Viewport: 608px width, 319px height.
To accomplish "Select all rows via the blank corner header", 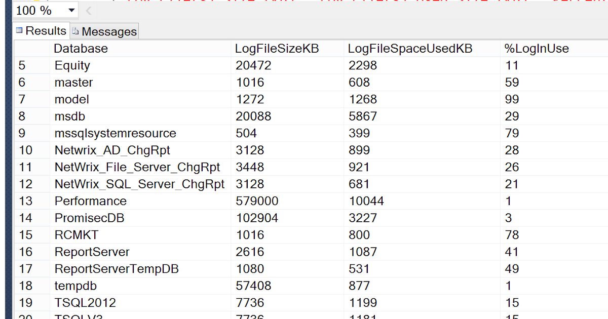I will tap(30, 48).
